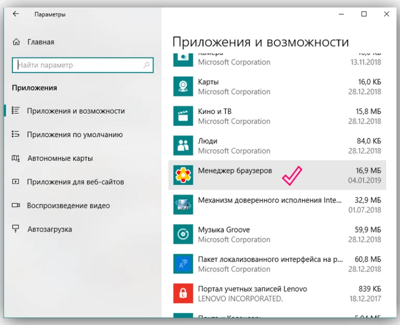Select Приложения и возможности in sidebar

[76, 111]
